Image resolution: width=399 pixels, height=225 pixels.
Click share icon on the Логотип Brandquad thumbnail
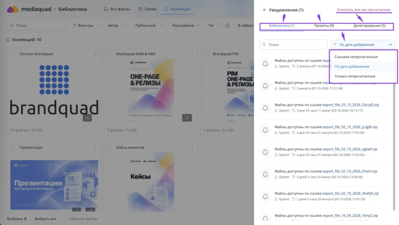[x=87, y=118]
